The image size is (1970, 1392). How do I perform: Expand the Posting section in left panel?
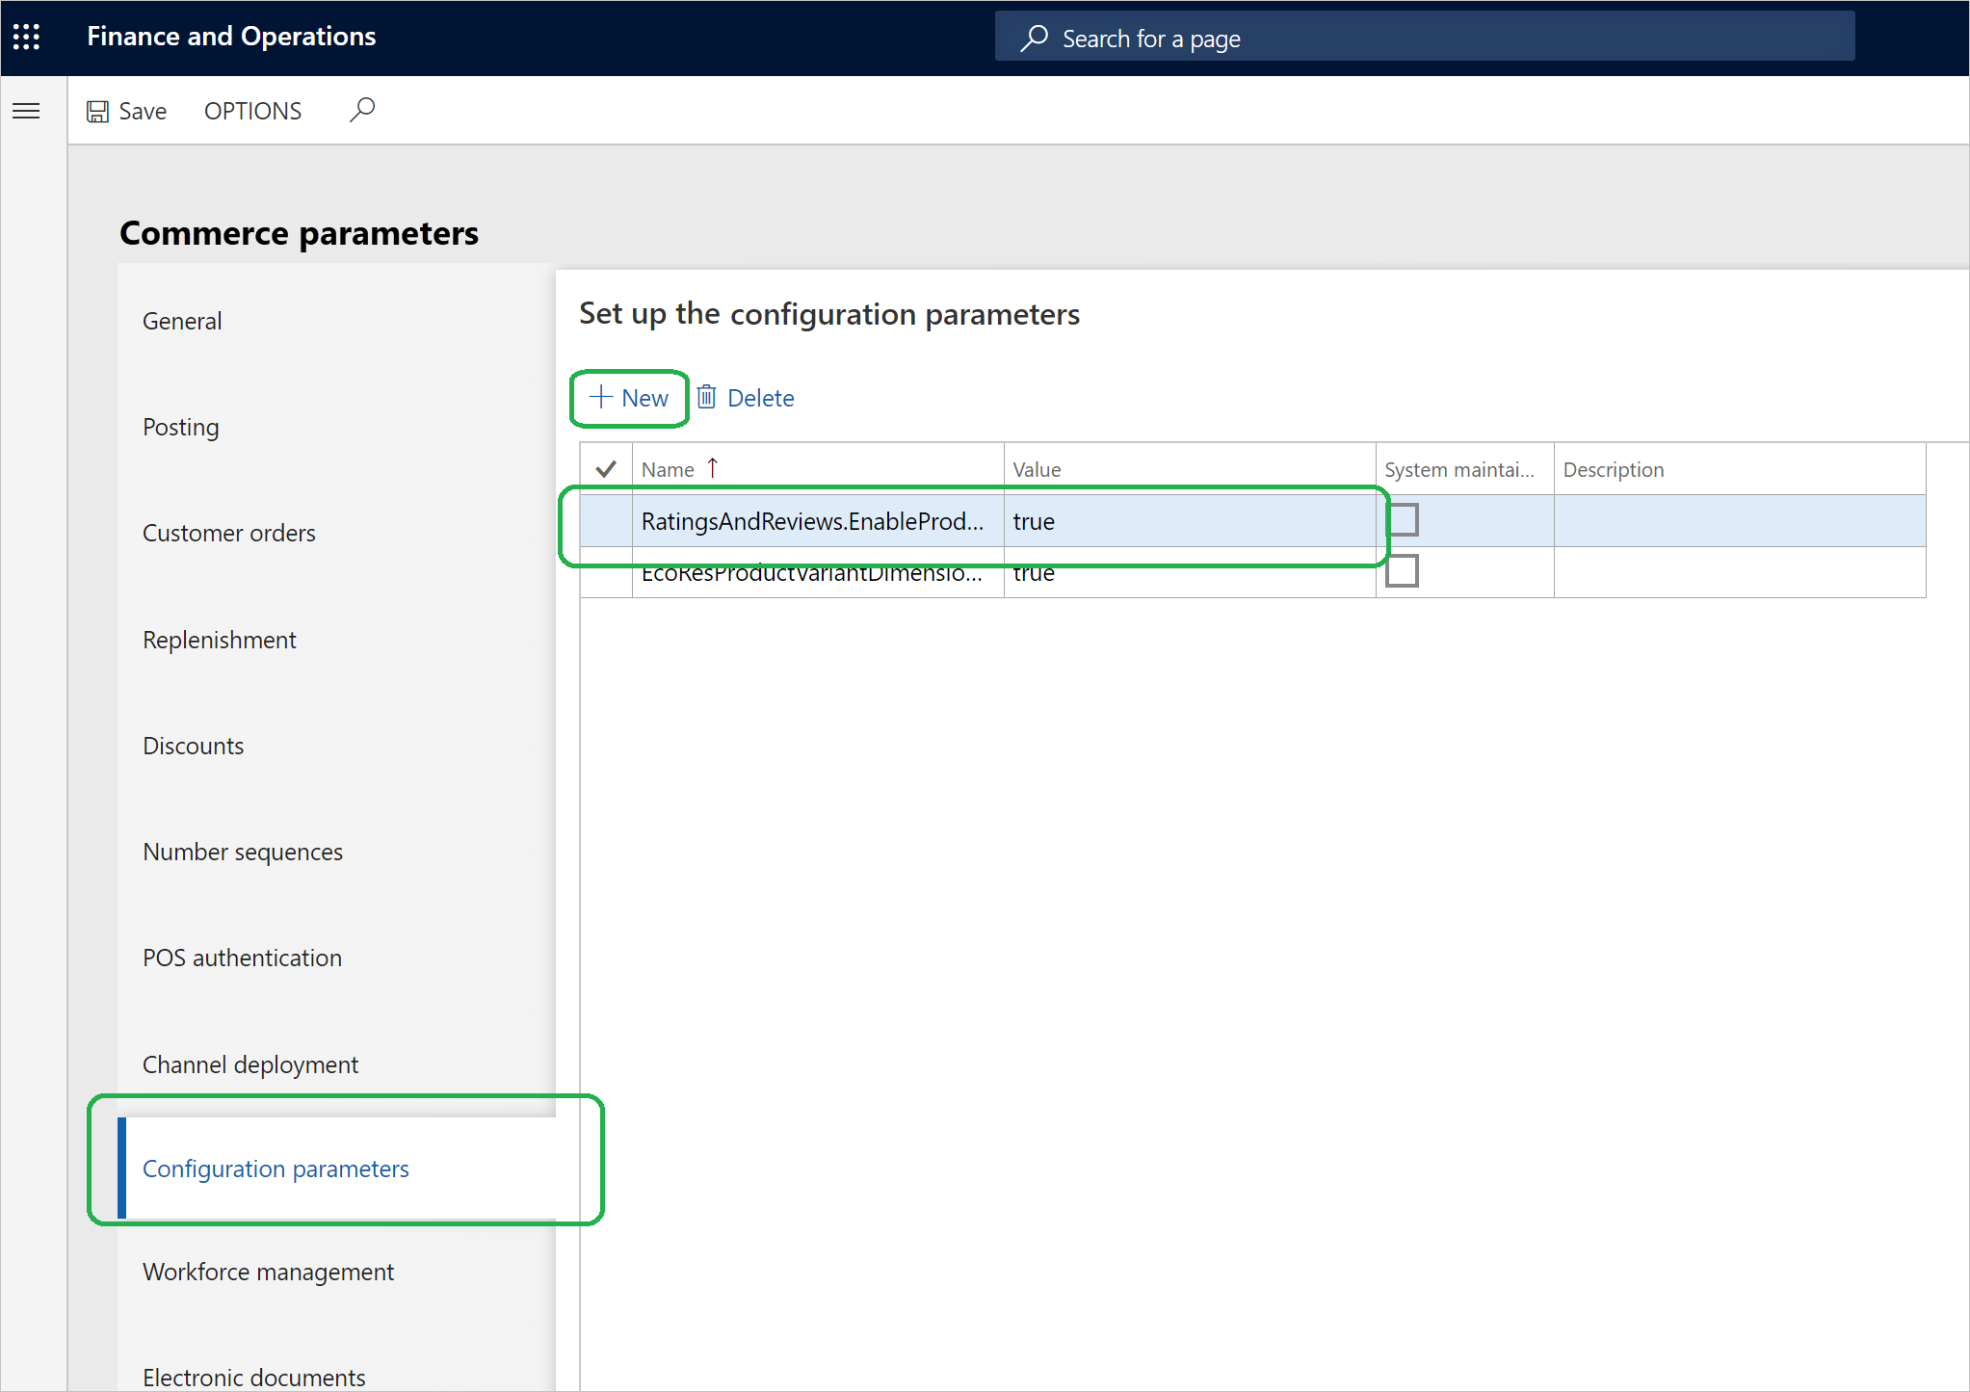click(181, 427)
